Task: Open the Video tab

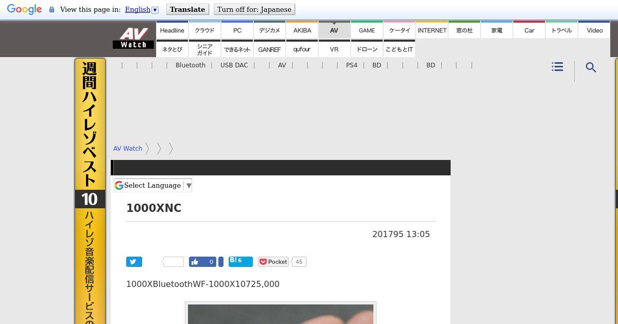Action: click(x=594, y=30)
